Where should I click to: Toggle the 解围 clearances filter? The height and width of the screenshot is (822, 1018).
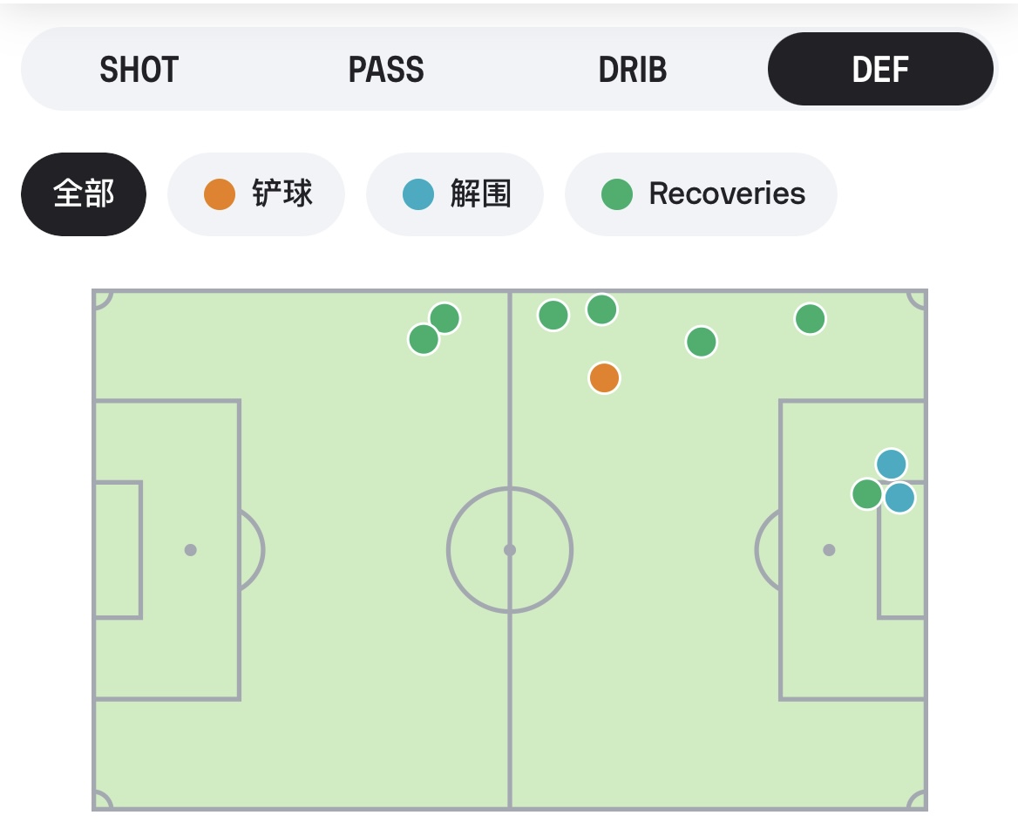455,194
